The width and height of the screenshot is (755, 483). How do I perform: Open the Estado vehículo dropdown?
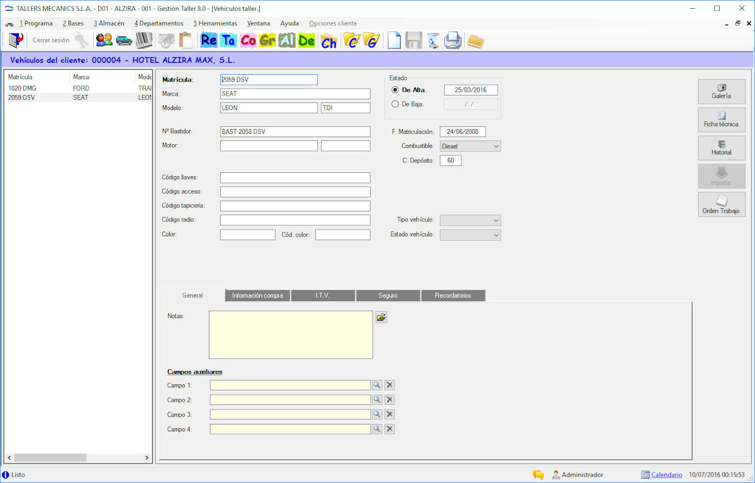tap(471, 235)
